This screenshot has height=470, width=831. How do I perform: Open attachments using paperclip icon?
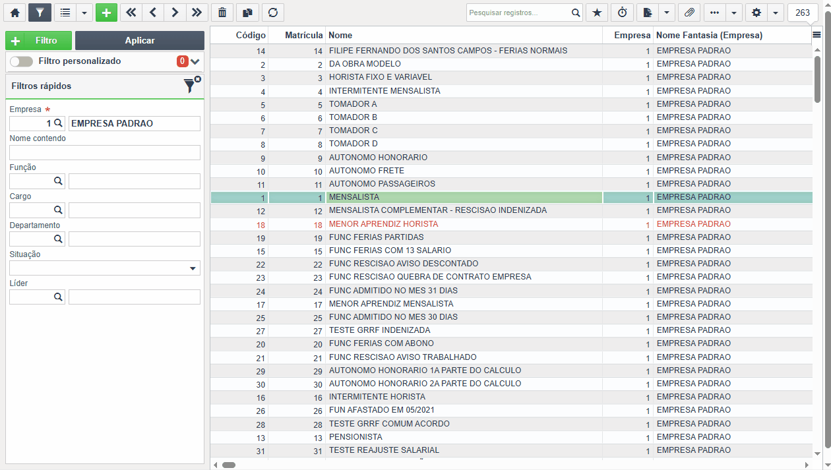pos(689,13)
